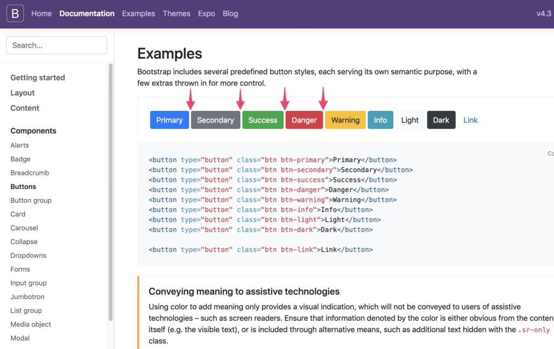
Task: Click the green Success button
Action: 262,120
